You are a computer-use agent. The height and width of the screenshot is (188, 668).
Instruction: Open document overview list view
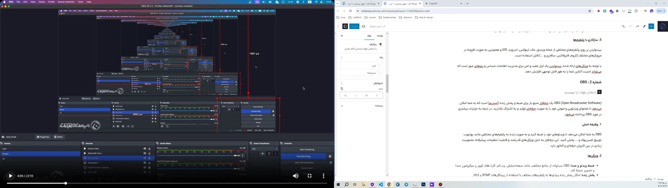[x=623, y=26]
